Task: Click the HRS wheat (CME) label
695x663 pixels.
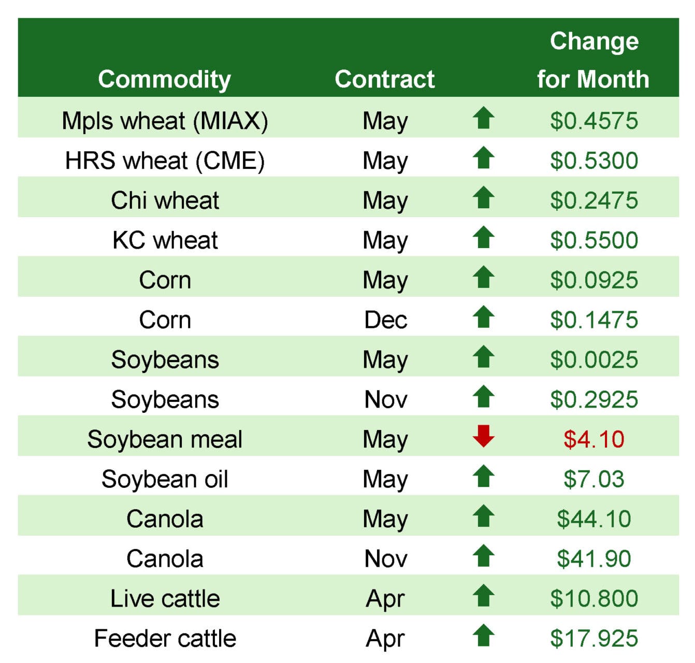Action: click(x=165, y=161)
